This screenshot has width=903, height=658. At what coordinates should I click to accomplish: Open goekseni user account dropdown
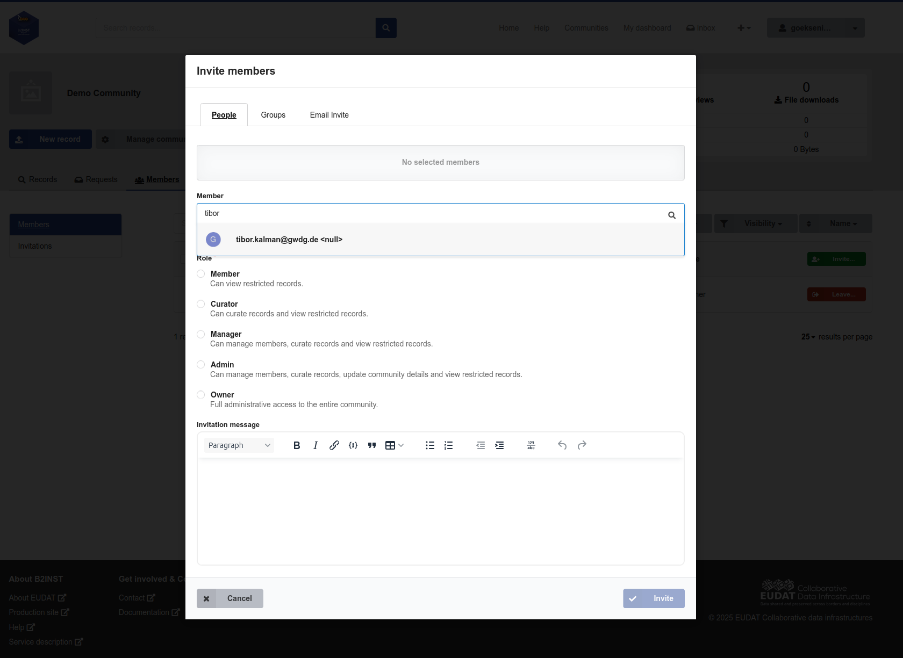click(815, 28)
